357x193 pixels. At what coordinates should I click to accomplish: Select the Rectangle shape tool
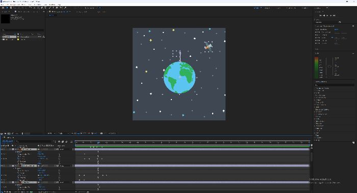pyautogui.click(x=38, y=8)
